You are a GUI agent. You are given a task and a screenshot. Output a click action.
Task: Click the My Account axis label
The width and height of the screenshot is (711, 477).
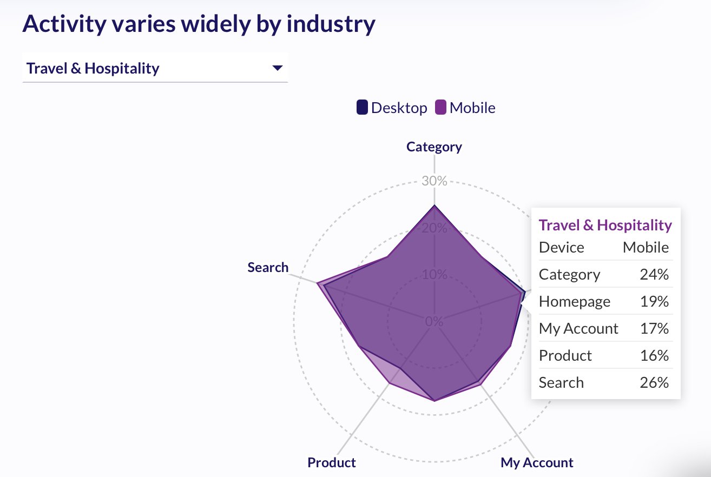click(537, 462)
